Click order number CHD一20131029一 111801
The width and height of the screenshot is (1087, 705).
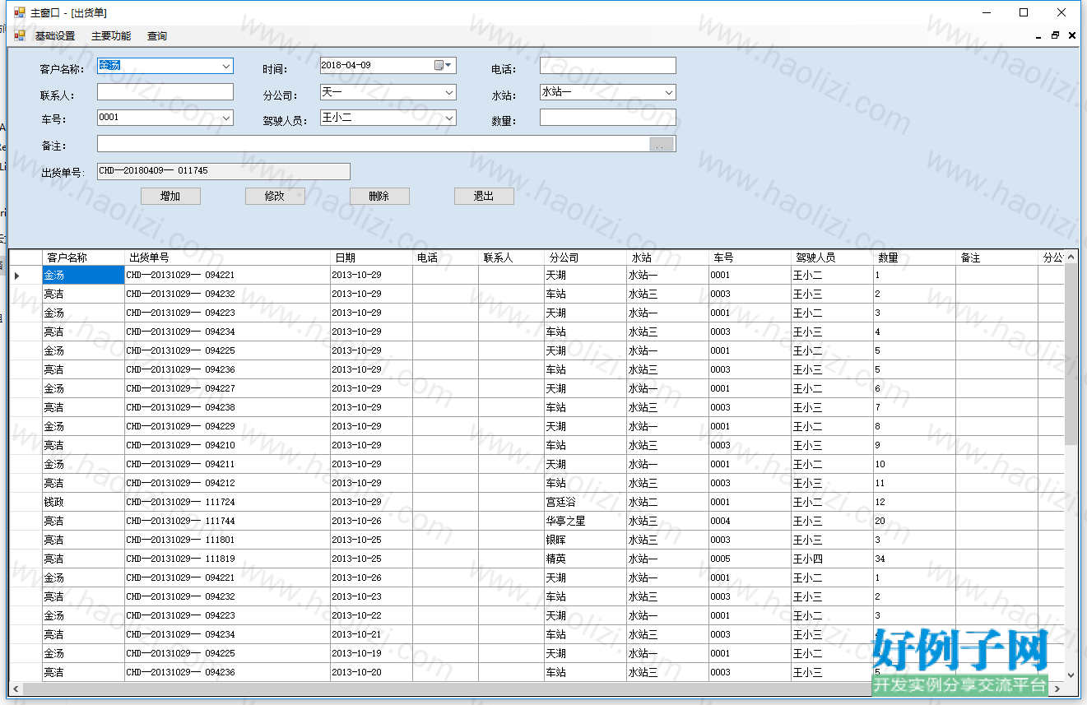227,540
